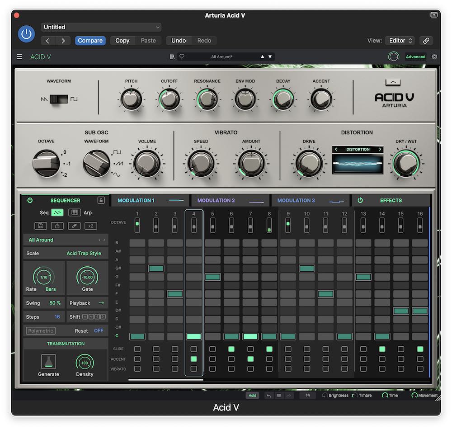Click the erase pattern icon
Screen dimensions: 452x429
pyautogui.click(x=74, y=226)
